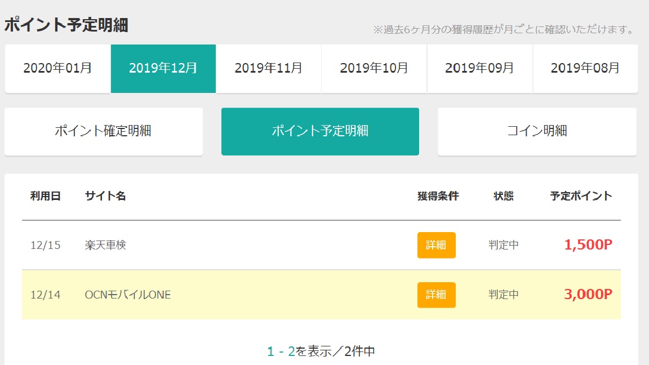The image size is (649, 365).
Task: Open コイン明細 section
Action: tap(537, 132)
